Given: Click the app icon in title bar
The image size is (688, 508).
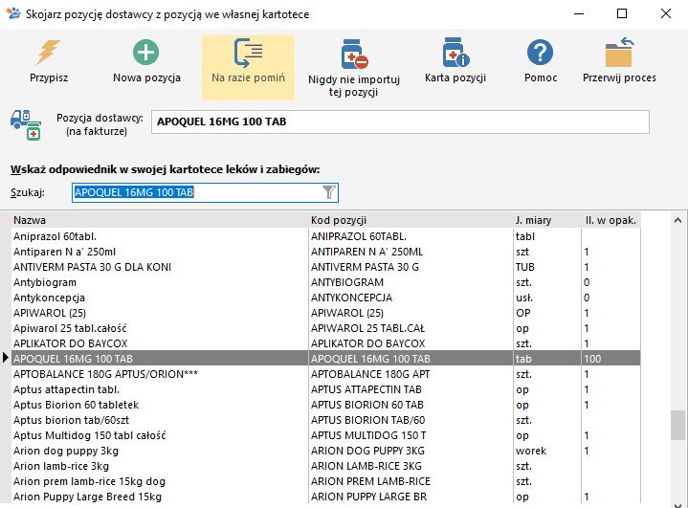Looking at the screenshot, I should click(x=13, y=13).
